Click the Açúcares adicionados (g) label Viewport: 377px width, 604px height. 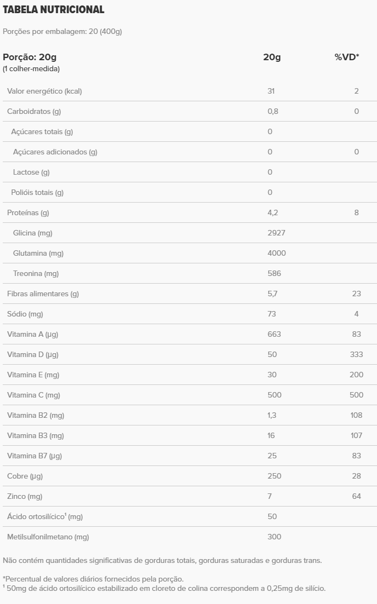(55, 152)
